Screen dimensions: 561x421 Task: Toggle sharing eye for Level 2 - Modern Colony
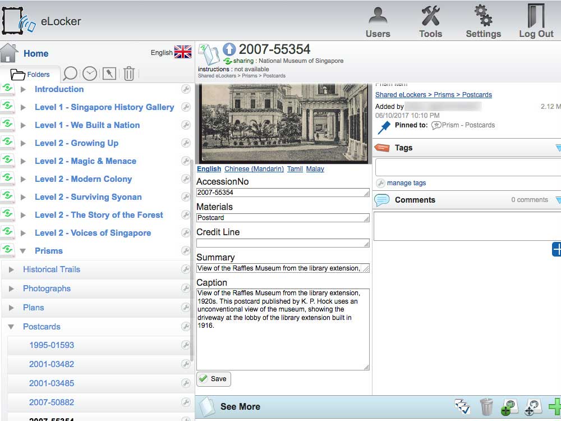(x=7, y=178)
